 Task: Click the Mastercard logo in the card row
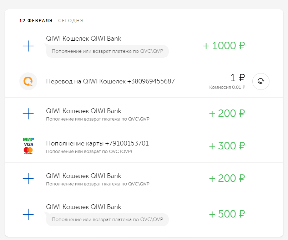click(28, 151)
